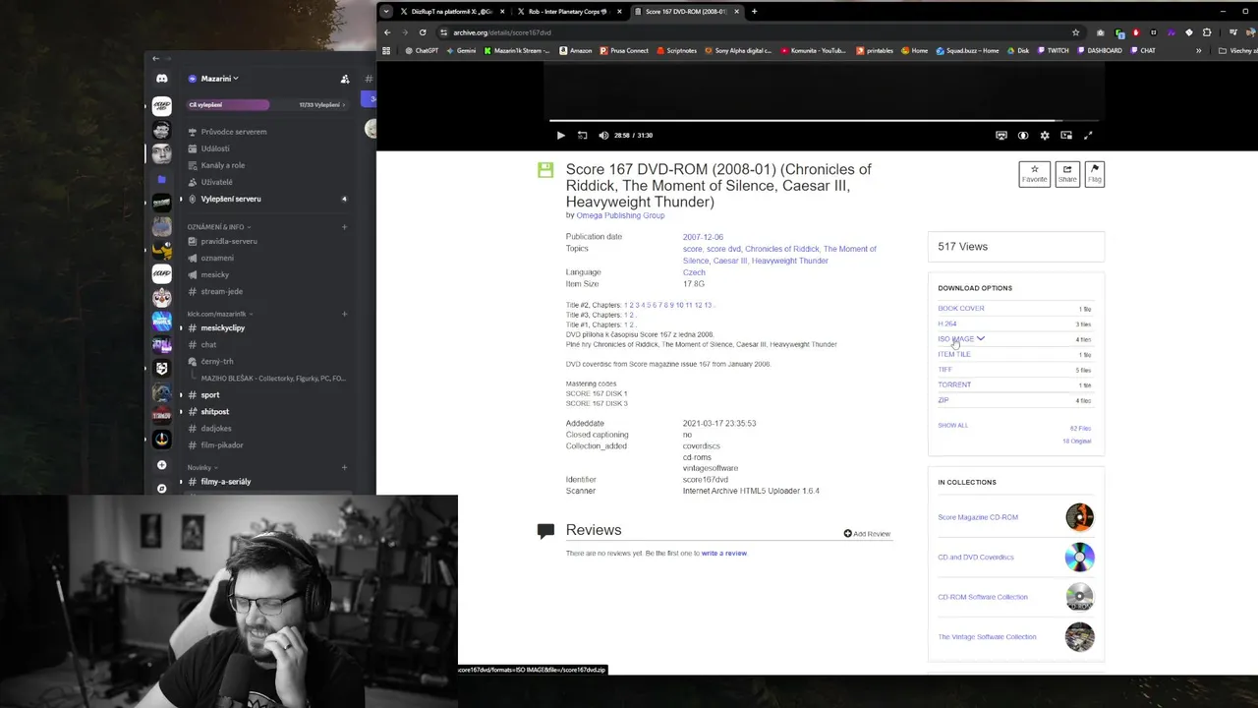Open ChatGPT bookmark
1258x708 pixels.
[421, 51]
